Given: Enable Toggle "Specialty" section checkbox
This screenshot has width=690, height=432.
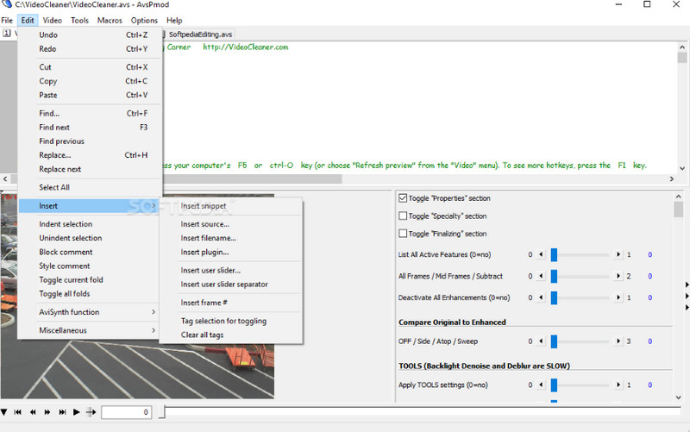Looking at the screenshot, I should point(403,216).
